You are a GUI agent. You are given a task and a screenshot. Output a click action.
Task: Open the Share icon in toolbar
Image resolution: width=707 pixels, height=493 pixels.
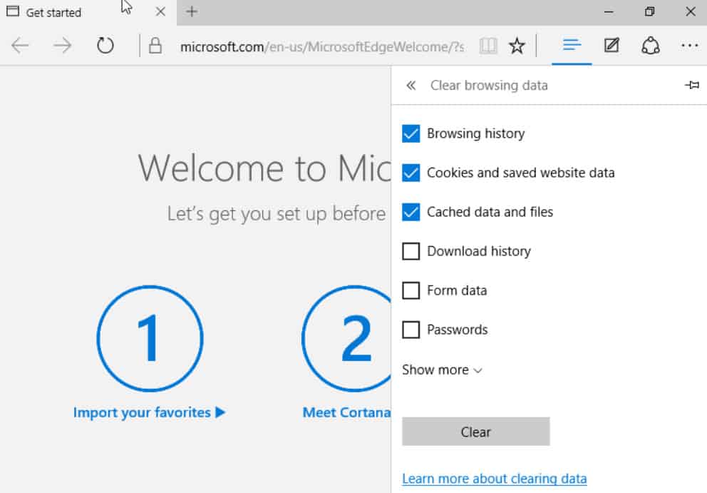(x=650, y=46)
